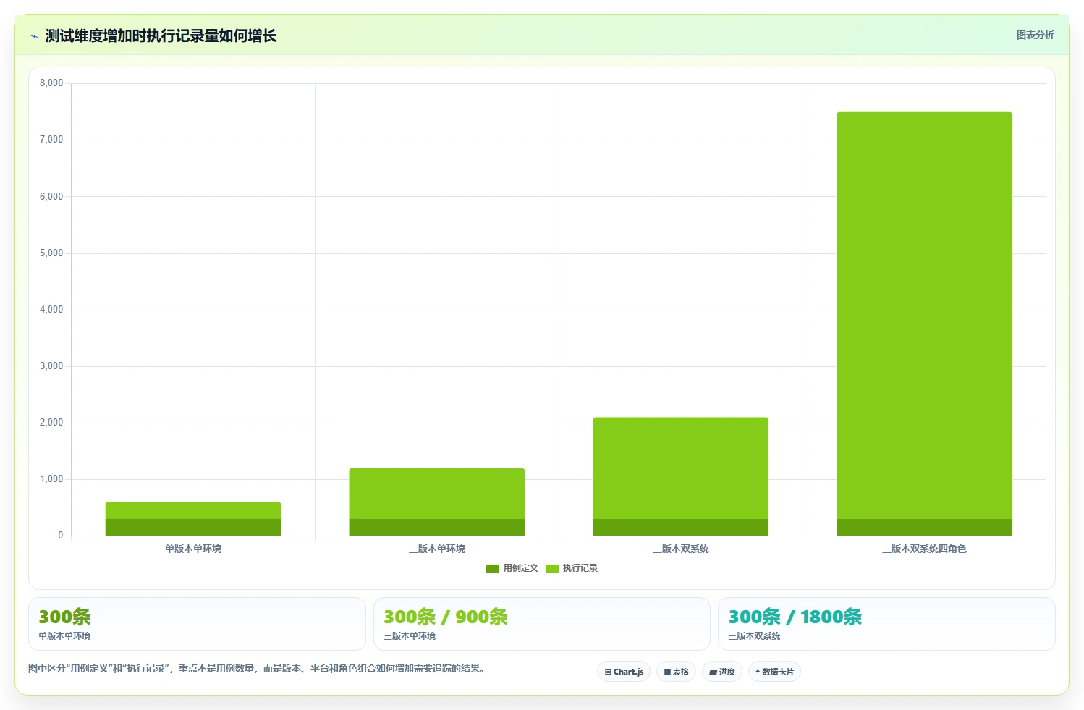Click the 300条 / 1800条 stat card value
1084x710 pixels.
tap(795, 617)
